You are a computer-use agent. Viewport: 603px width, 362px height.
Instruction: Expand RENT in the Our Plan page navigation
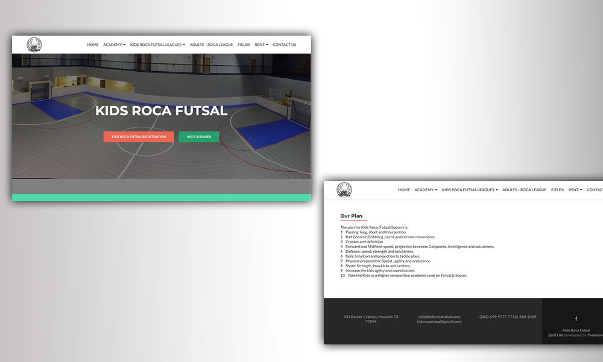tap(575, 189)
